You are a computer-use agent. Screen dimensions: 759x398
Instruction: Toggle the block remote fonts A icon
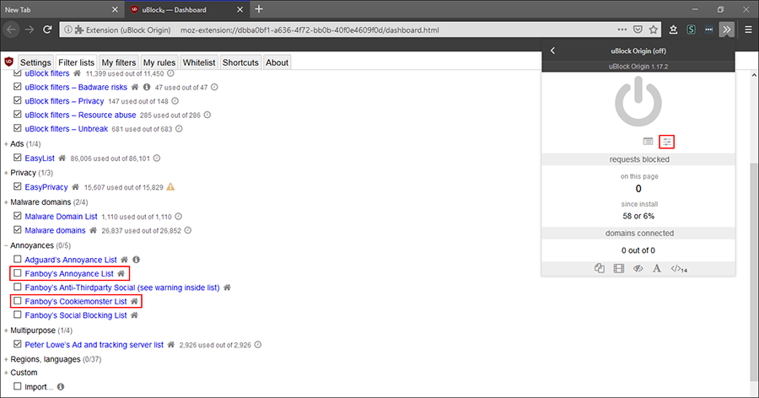(x=657, y=268)
